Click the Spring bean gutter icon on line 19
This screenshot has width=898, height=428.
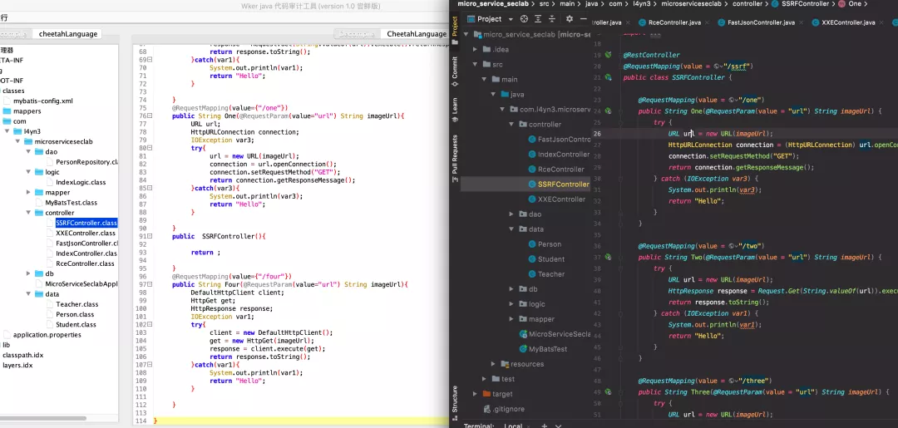click(x=609, y=55)
